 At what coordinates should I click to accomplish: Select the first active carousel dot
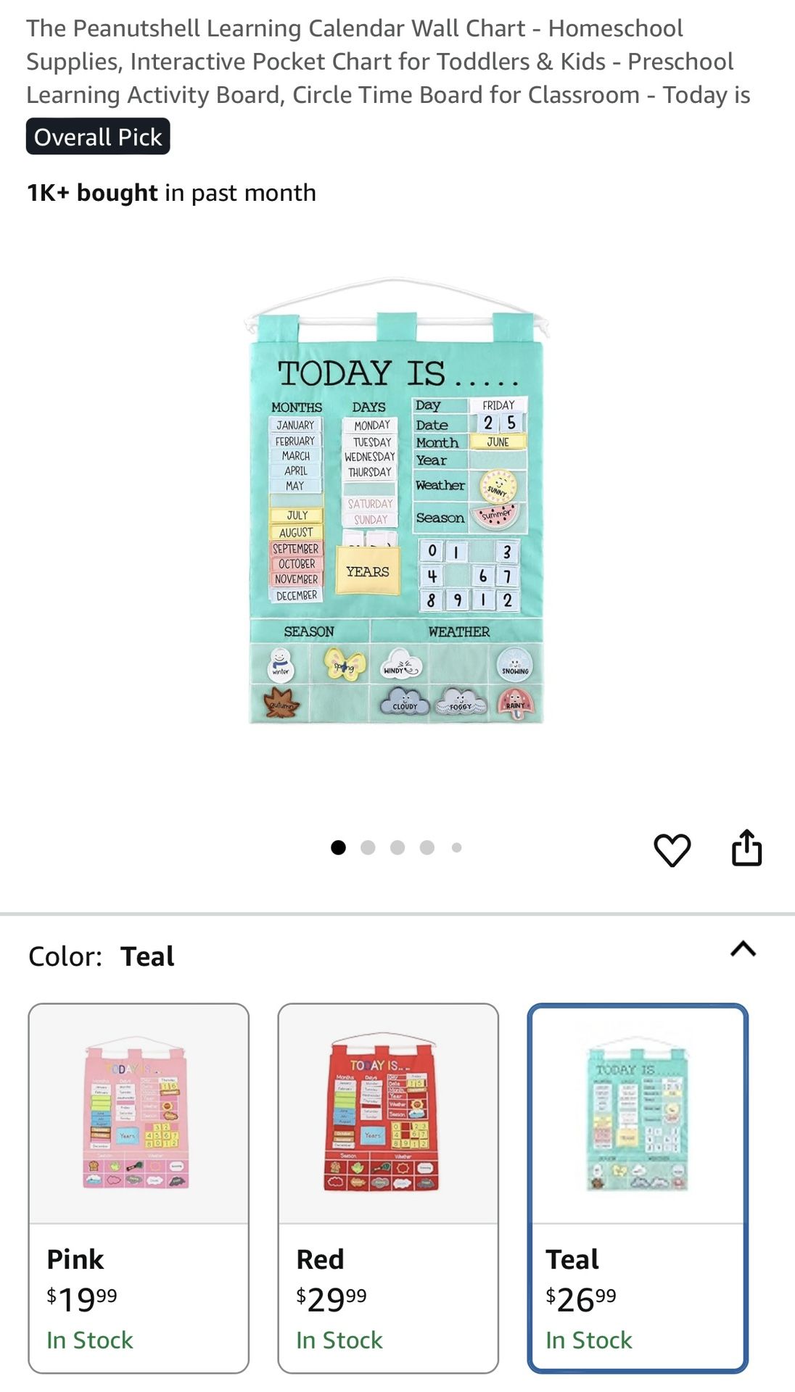[338, 848]
